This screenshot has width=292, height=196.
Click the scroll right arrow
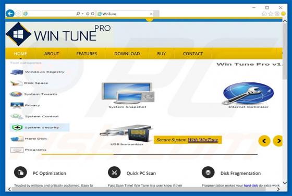point(278,189)
